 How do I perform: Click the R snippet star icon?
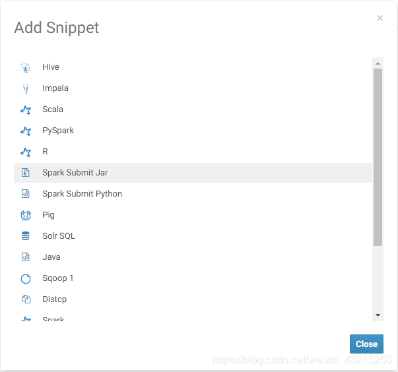click(x=26, y=152)
